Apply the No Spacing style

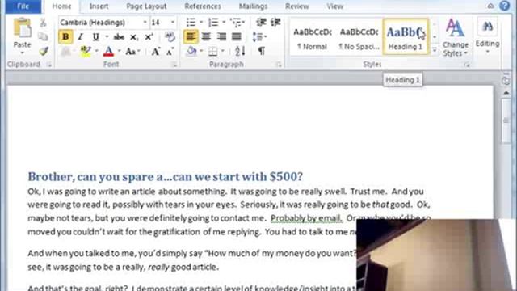(359, 37)
